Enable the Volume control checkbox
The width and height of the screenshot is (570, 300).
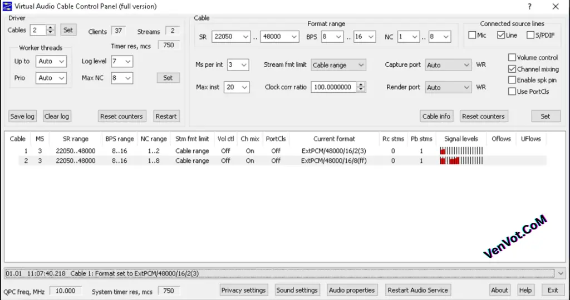coord(512,57)
